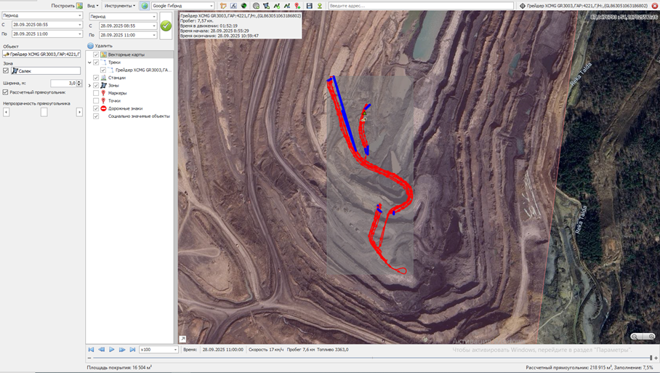Click the red map marker toolbar icon
The image size is (660, 373).
(297, 6)
